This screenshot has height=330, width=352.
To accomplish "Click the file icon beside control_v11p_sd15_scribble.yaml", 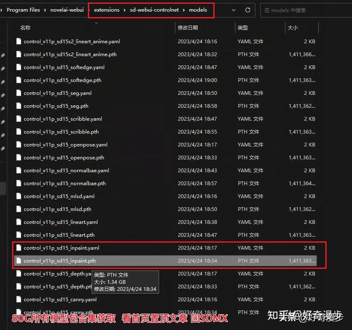I will (x=19, y=119).
